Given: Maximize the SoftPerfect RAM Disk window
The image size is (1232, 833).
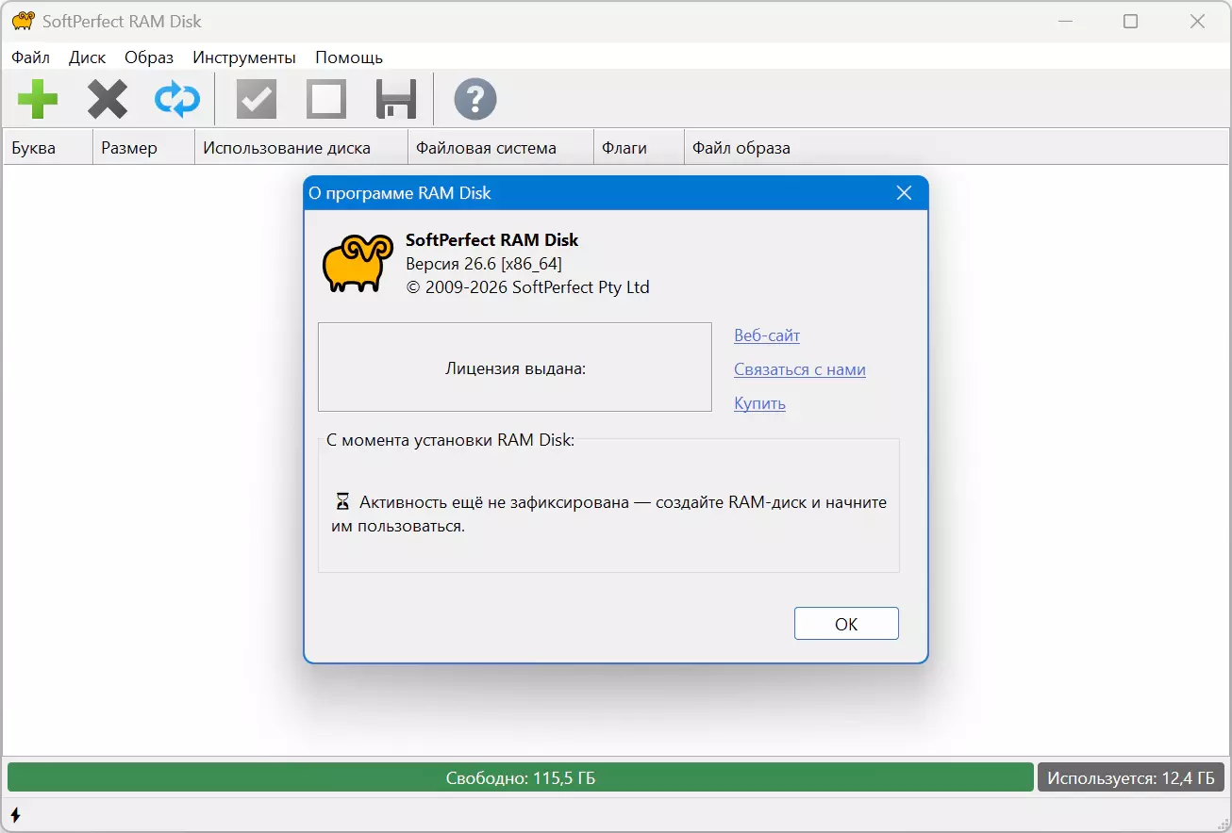Looking at the screenshot, I should tap(1130, 21).
